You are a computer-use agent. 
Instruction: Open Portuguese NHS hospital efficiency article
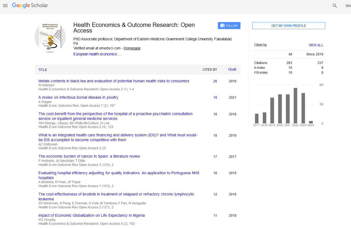pyautogui.click(x=119, y=175)
